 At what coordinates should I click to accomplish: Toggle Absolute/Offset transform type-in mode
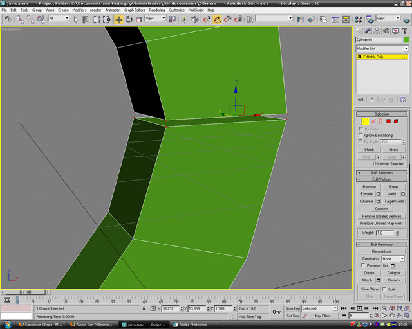[153, 308]
